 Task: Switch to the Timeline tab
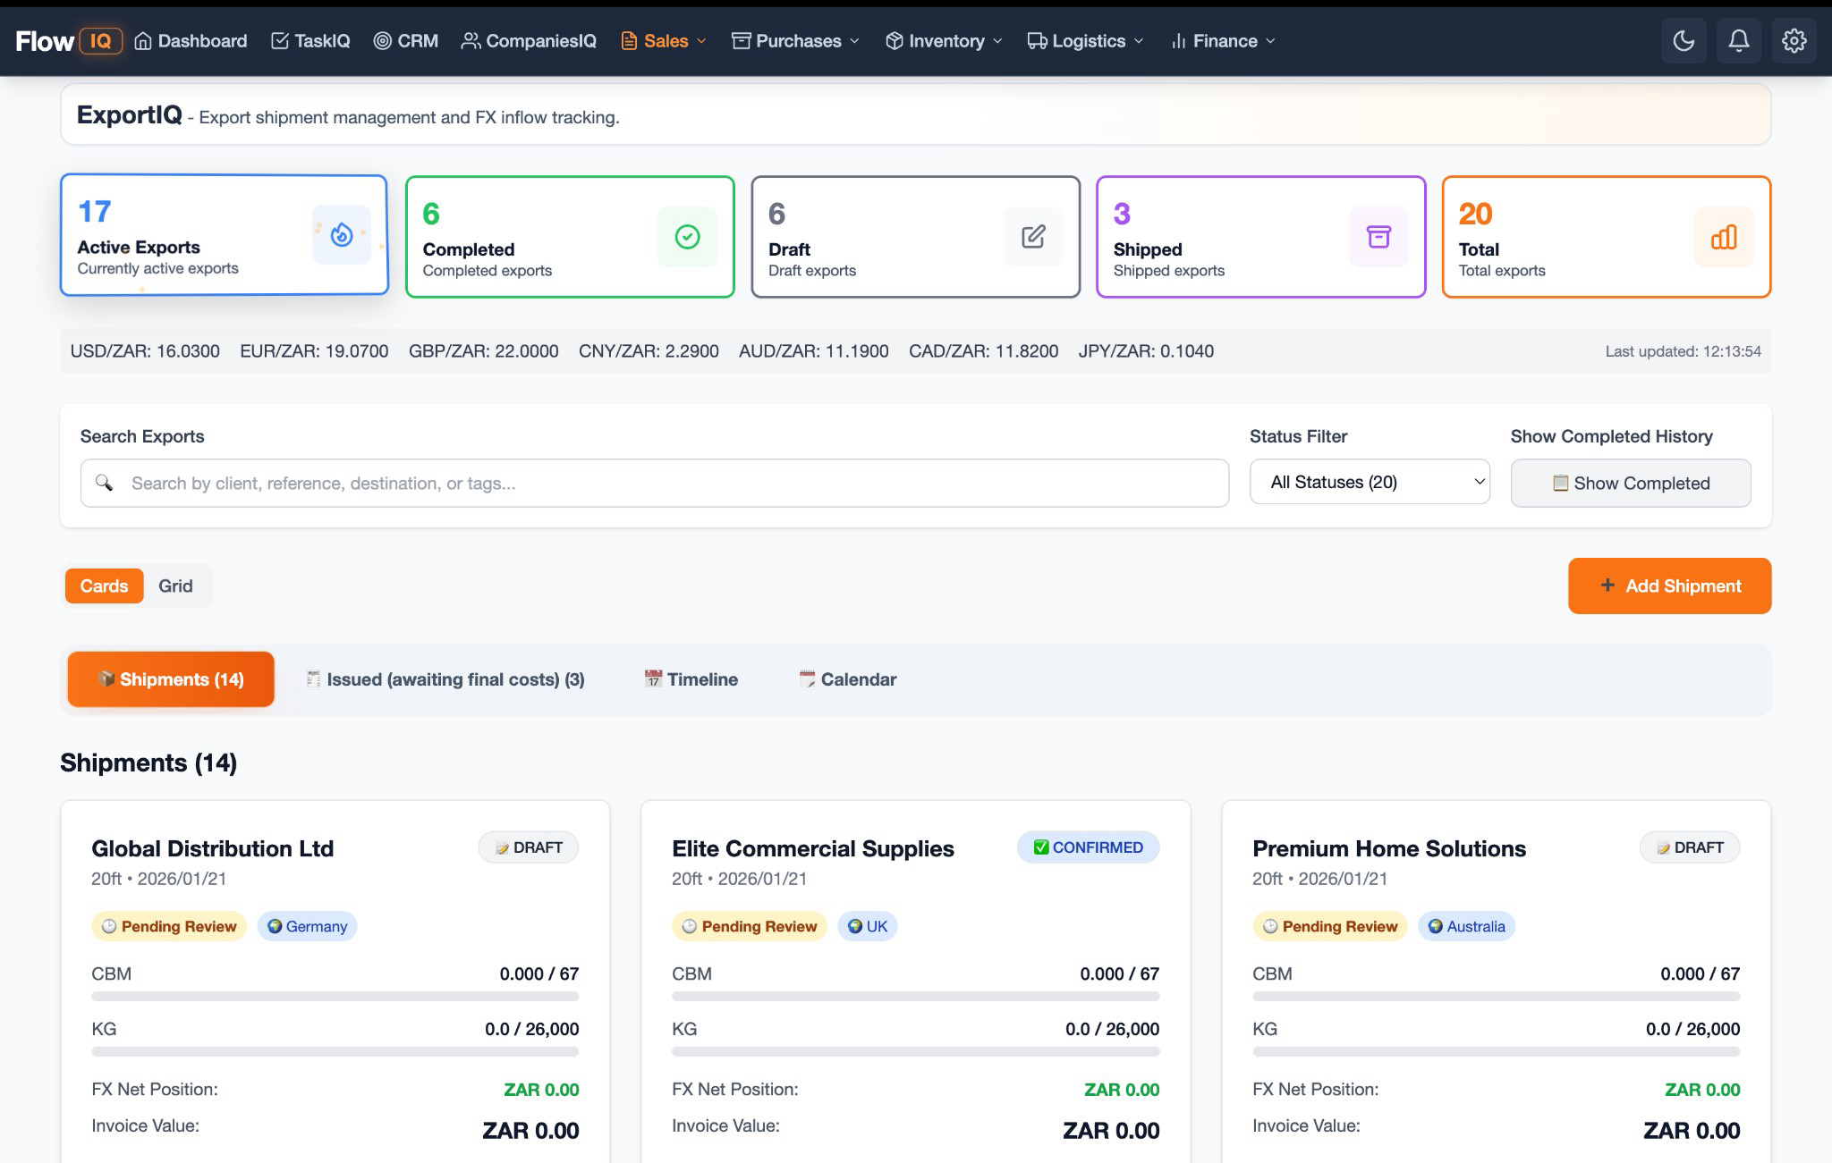pyautogui.click(x=691, y=679)
